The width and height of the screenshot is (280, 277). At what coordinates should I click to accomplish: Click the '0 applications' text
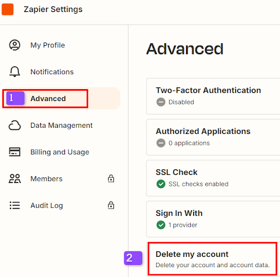pos(189,143)
